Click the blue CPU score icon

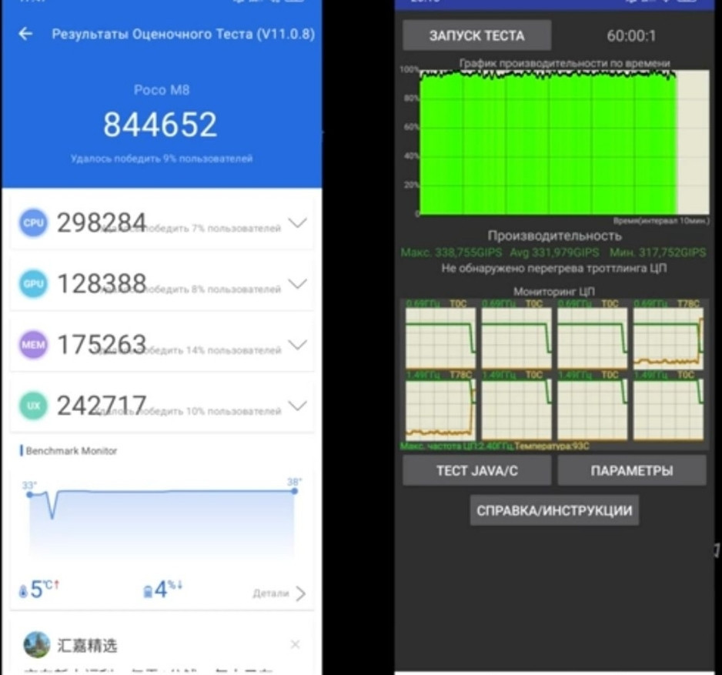(33, 223)
